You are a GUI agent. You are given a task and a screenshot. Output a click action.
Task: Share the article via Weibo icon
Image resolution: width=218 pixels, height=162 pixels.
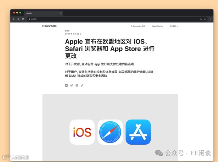72,86
